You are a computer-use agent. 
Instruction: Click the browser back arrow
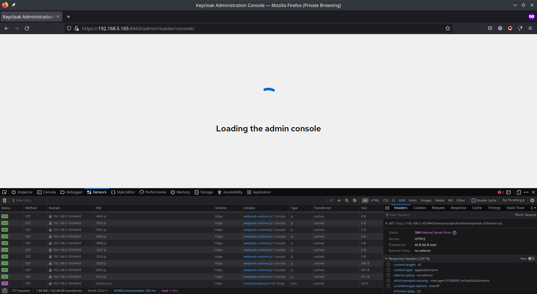click(x=7, y=29)
